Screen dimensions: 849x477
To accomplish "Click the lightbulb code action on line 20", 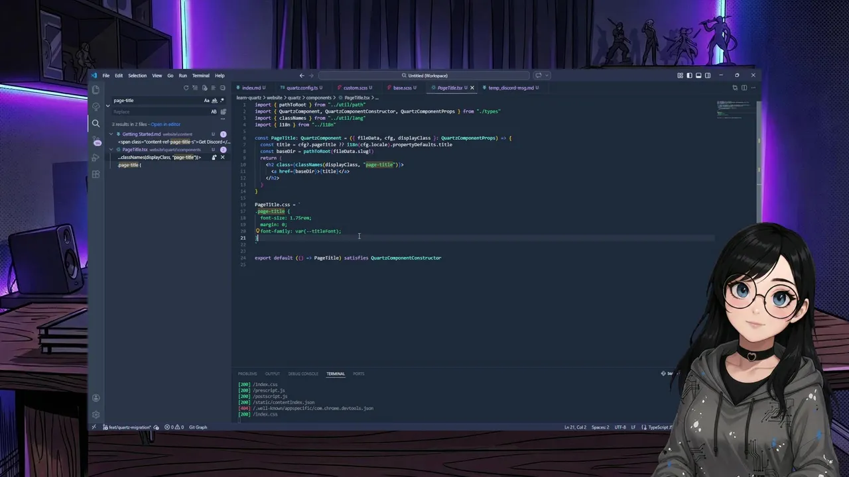I will click(257, 231).
